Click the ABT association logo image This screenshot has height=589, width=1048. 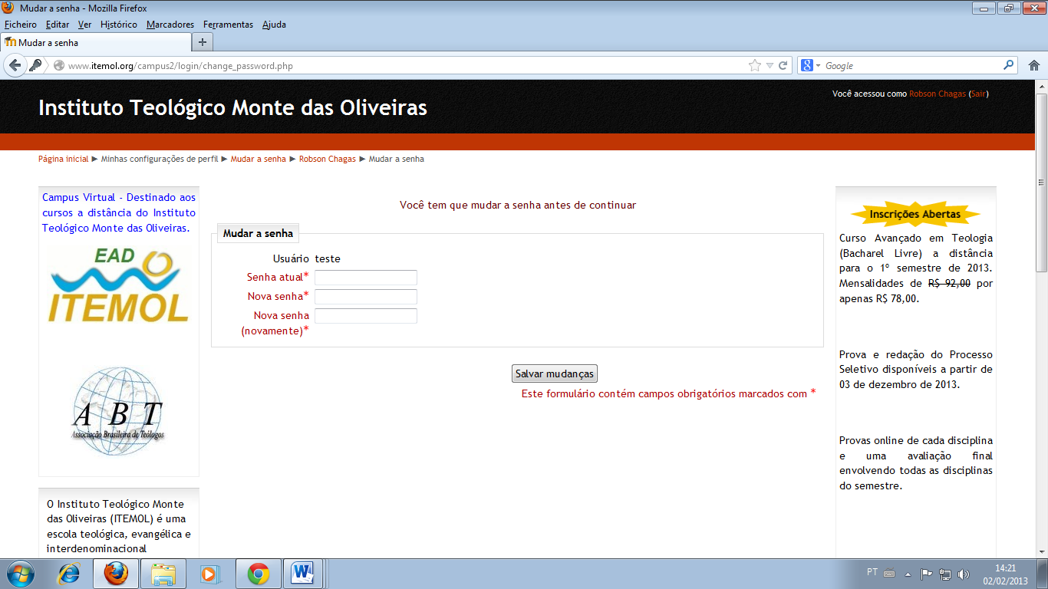coord(118,412)
